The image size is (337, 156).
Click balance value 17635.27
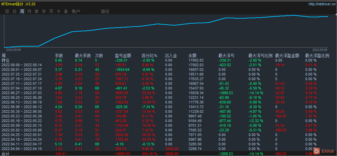point(196,79)
